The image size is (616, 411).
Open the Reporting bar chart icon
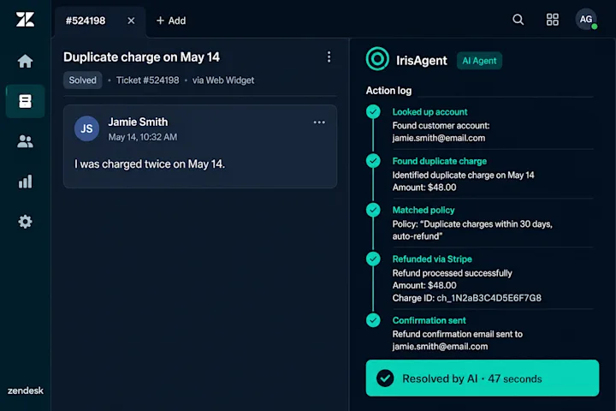click(25, 182)
